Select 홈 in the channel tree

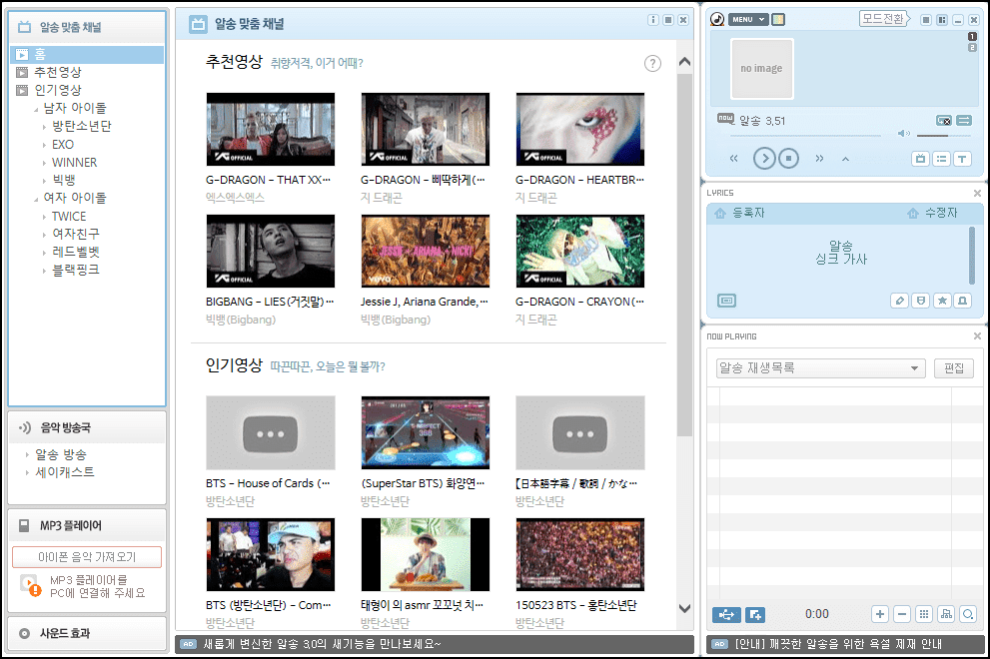[87, 54]
